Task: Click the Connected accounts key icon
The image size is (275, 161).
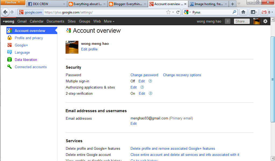Action: point(9,67)
